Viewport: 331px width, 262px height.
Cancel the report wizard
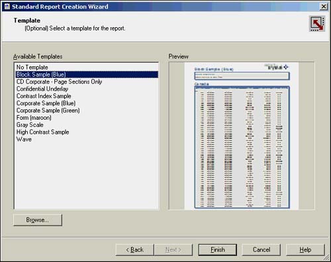click(x=261, y=249)
